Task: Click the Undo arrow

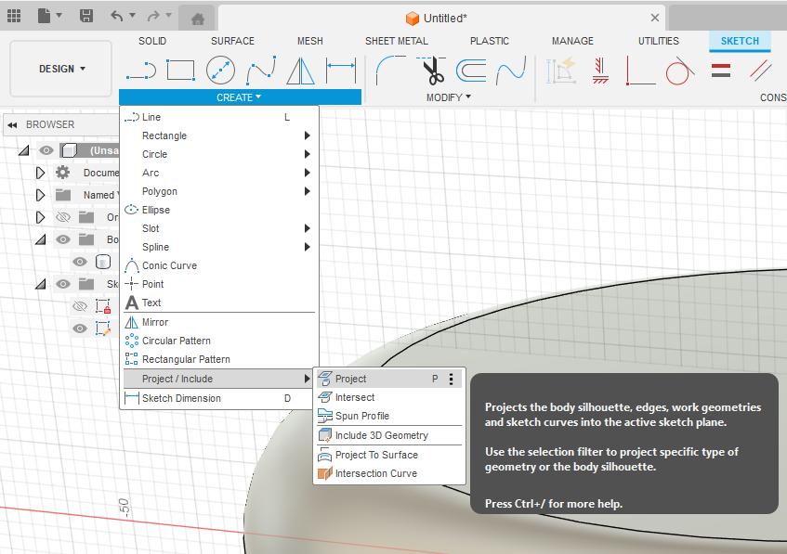Action: coord(117,16)
